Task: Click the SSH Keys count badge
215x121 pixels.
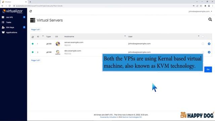Action: 24,27
